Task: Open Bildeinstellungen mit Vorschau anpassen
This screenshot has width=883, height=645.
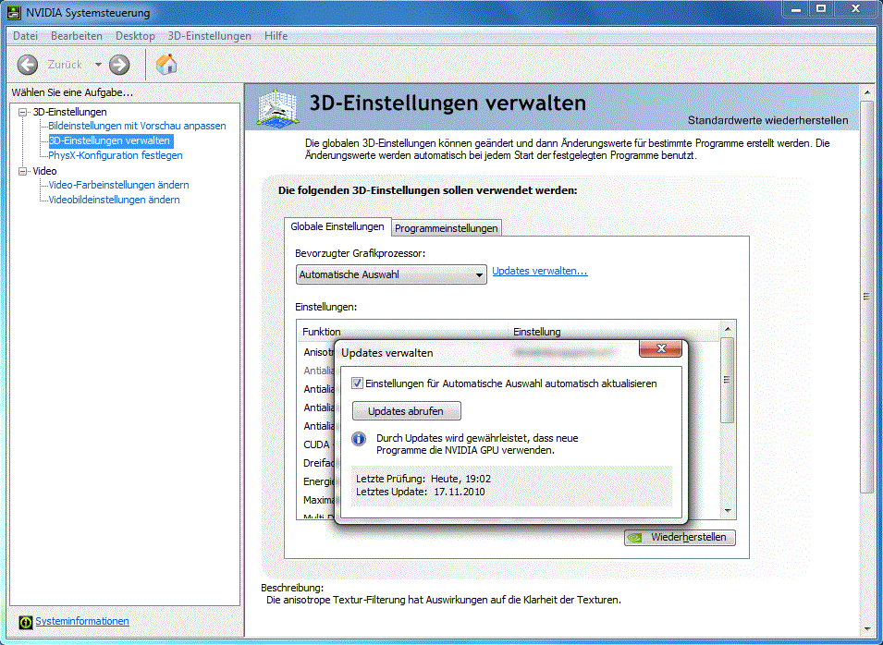Action: tap(137, 126)
